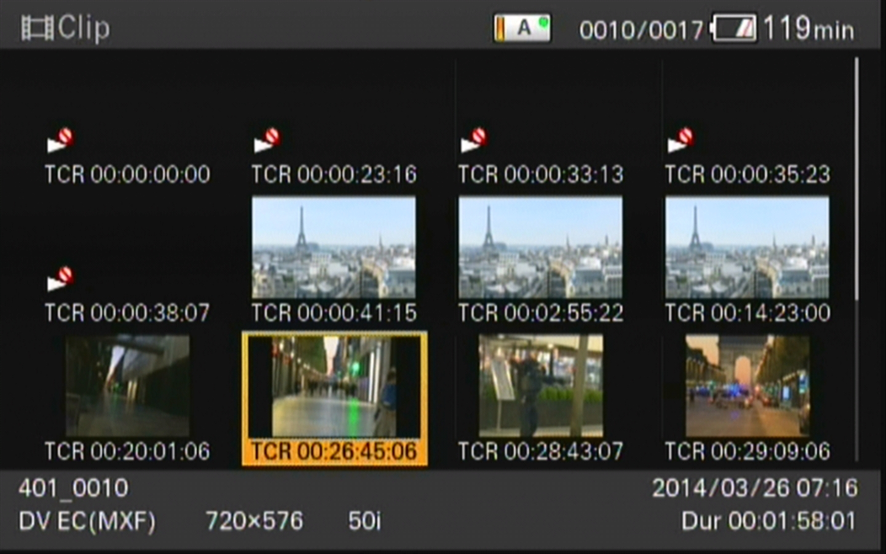Select the unplayable clip icon at TCR 00:00:23:16
This screenshot has height=554, width=886.
coord(267,140)
